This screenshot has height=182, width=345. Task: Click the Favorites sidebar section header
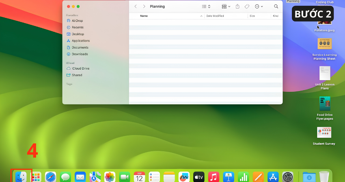pyautogui.click(x=72, y=15)
